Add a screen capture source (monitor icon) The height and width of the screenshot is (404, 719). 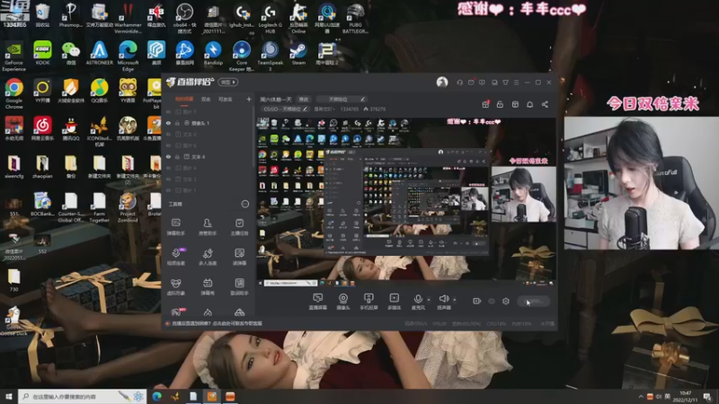(318, 302)
